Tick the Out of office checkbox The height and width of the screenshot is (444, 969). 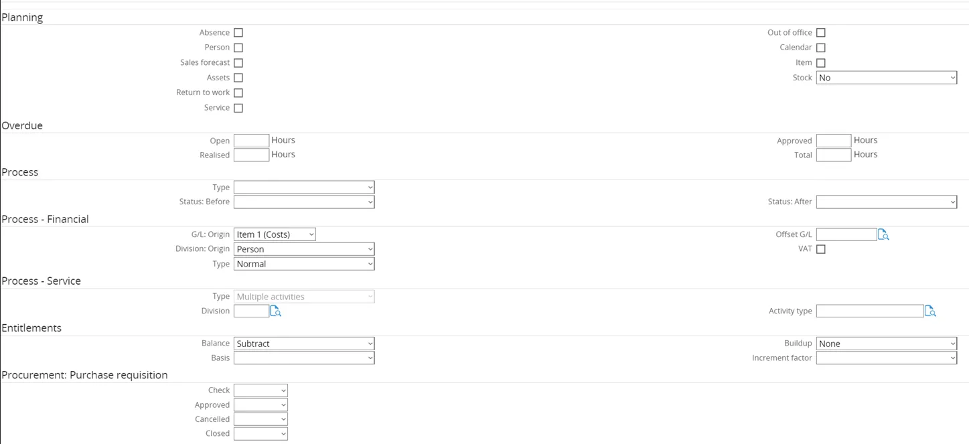click(821, 33)
